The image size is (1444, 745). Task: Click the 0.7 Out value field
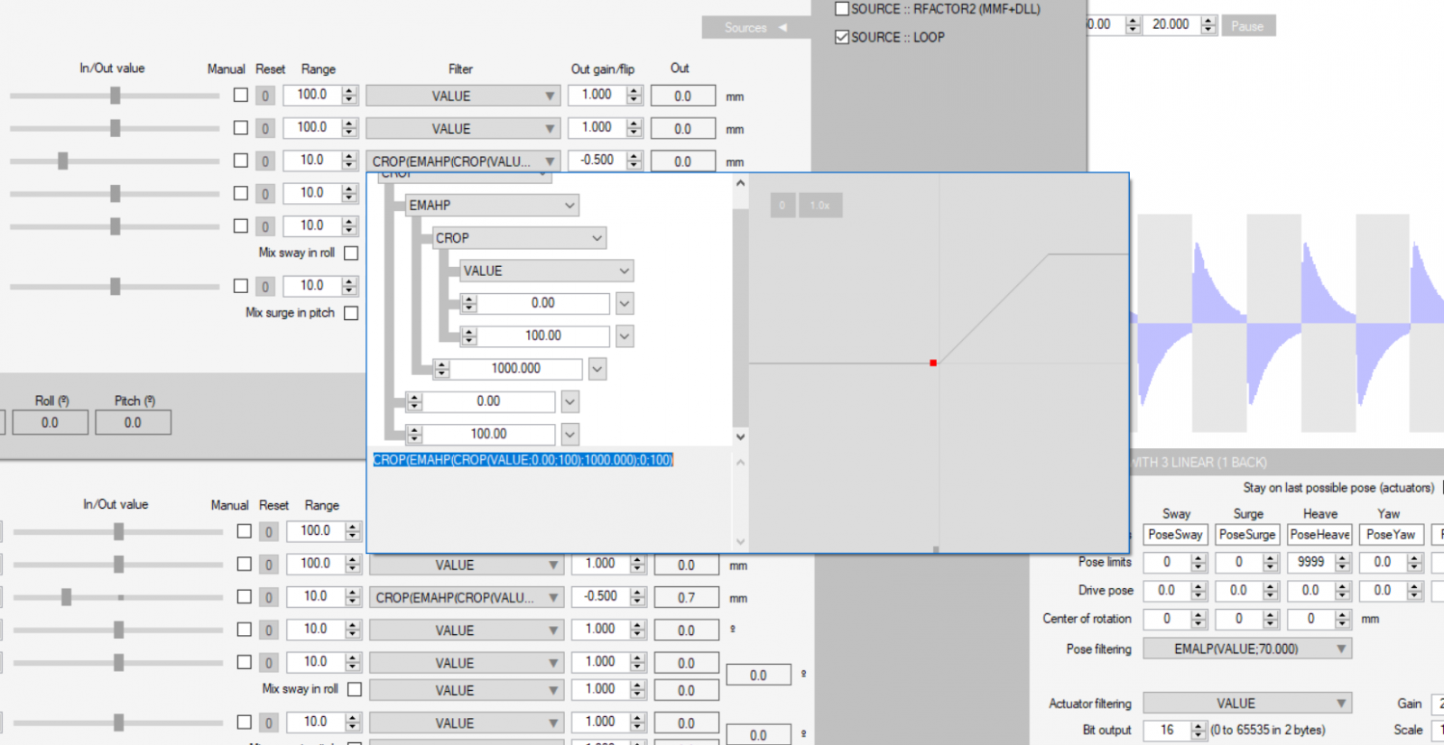[687, 598]
